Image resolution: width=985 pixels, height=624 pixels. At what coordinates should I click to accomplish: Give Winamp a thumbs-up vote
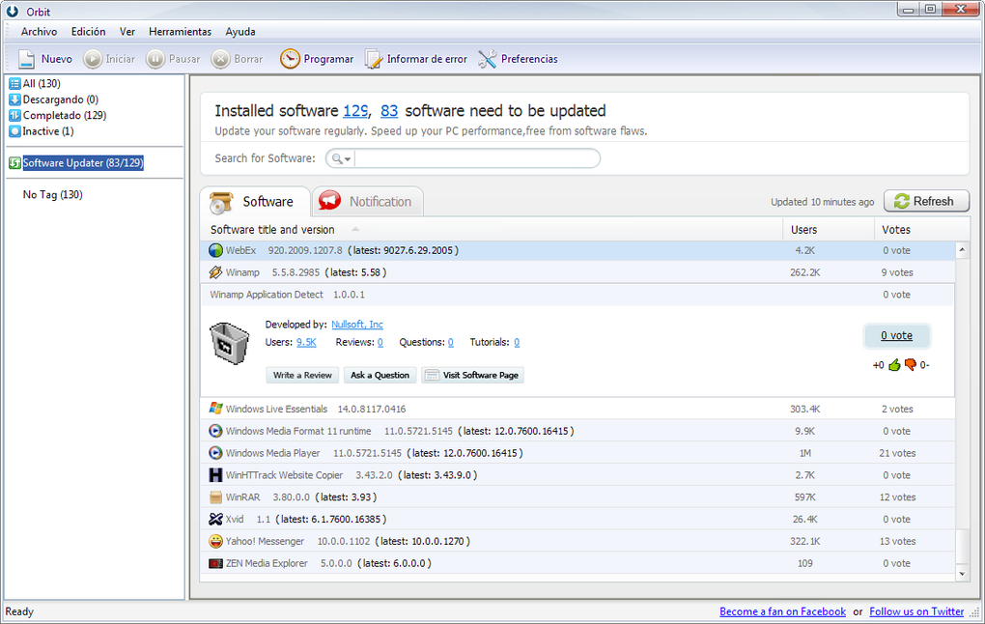[x=894, y=365]
